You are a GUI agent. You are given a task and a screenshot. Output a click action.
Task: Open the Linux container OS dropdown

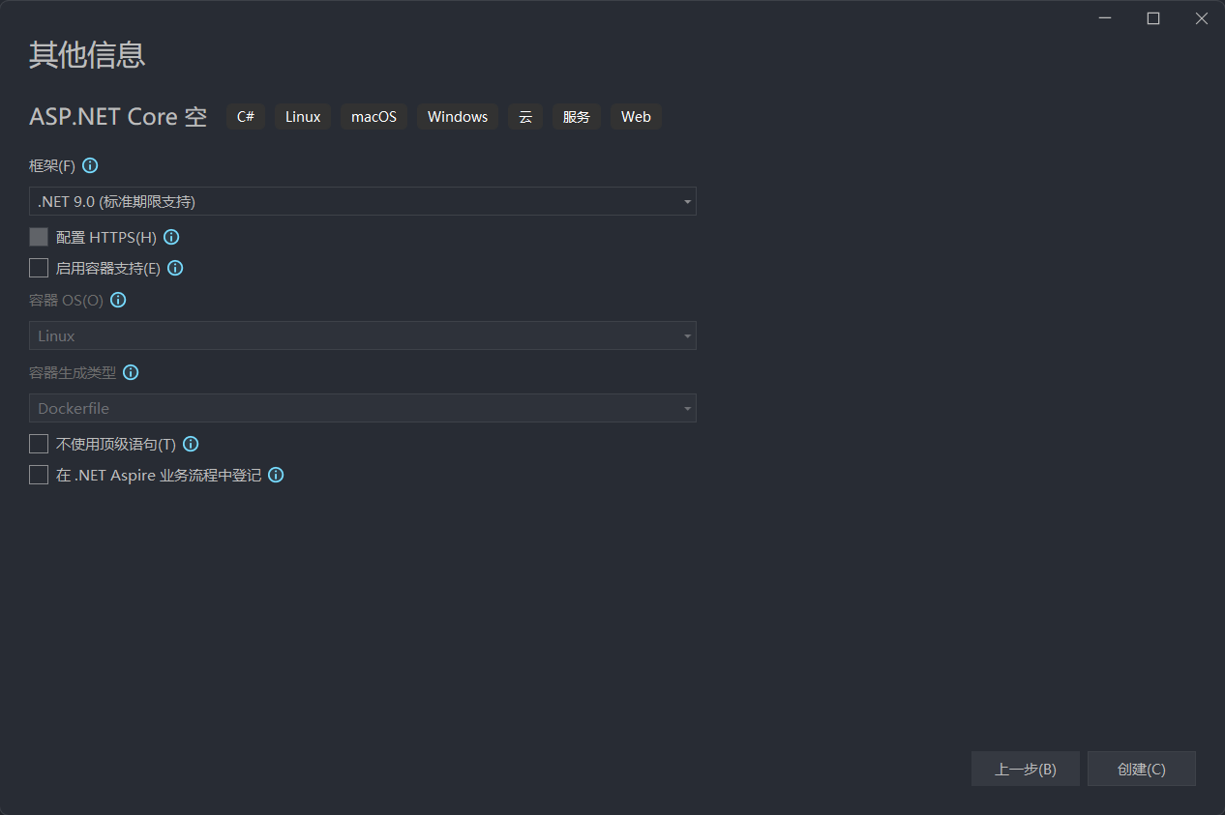(362, 335)
